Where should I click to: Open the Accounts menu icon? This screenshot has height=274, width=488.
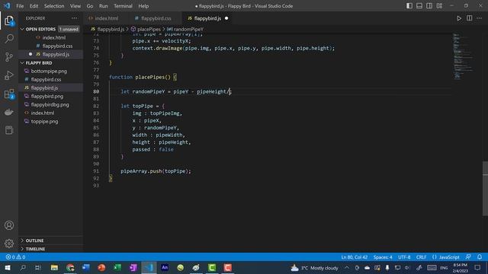click(x=9, y=225)
